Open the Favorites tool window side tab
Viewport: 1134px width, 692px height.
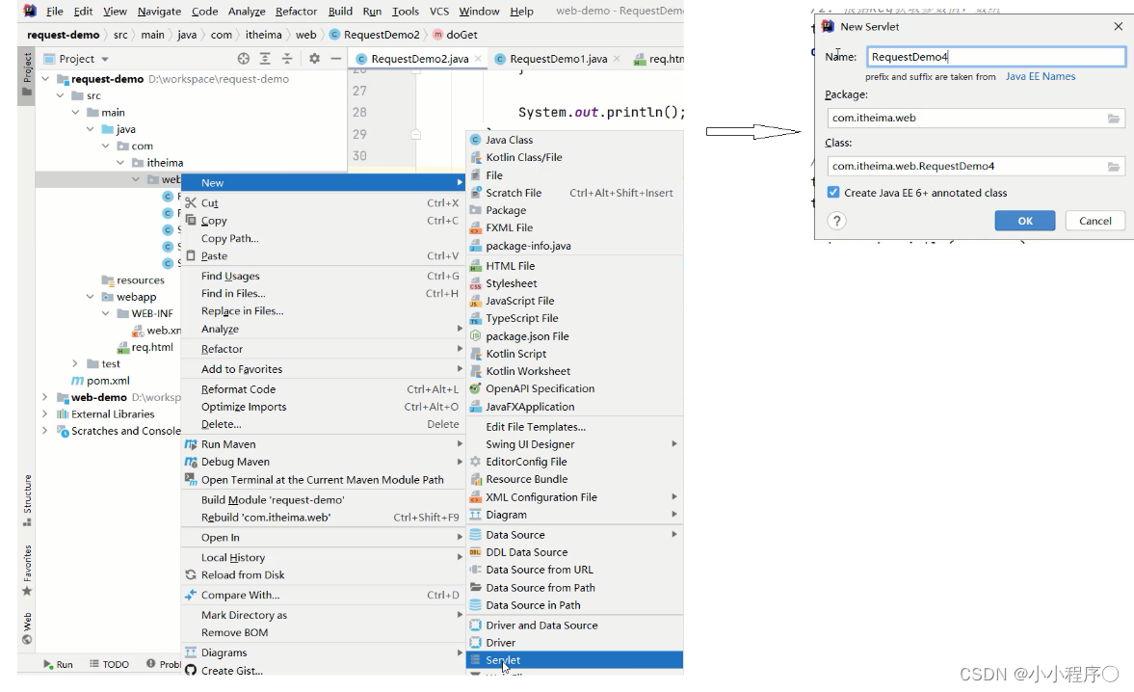[27, 571]
